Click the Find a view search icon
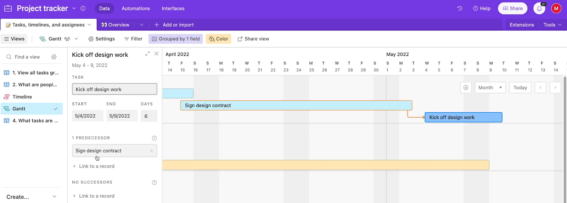Image resolution: width=567 pixels, height=203 pixels. point(9,57)
